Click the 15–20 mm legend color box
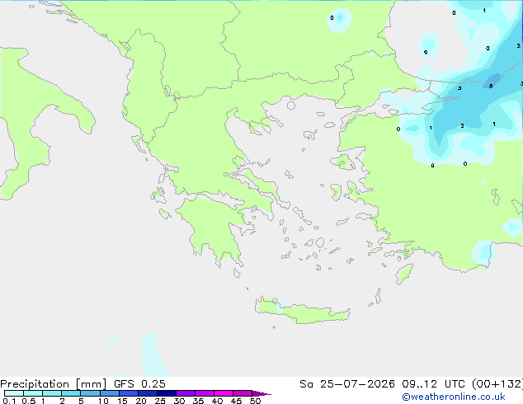Screen dimensions: 523x404 coord(129,393)
